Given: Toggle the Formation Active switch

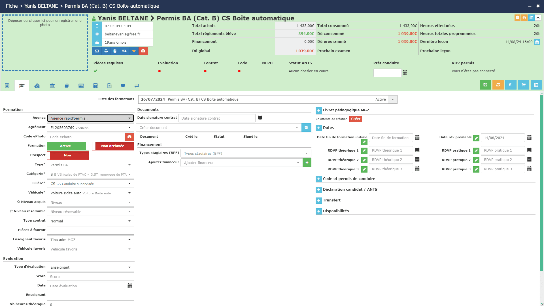Looking at the screenshot, I should click(68, 146).
